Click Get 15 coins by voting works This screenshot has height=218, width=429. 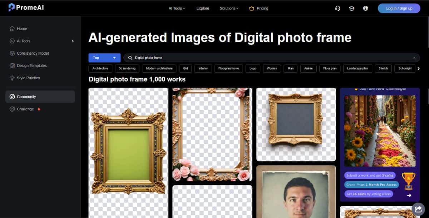point(369,194)
